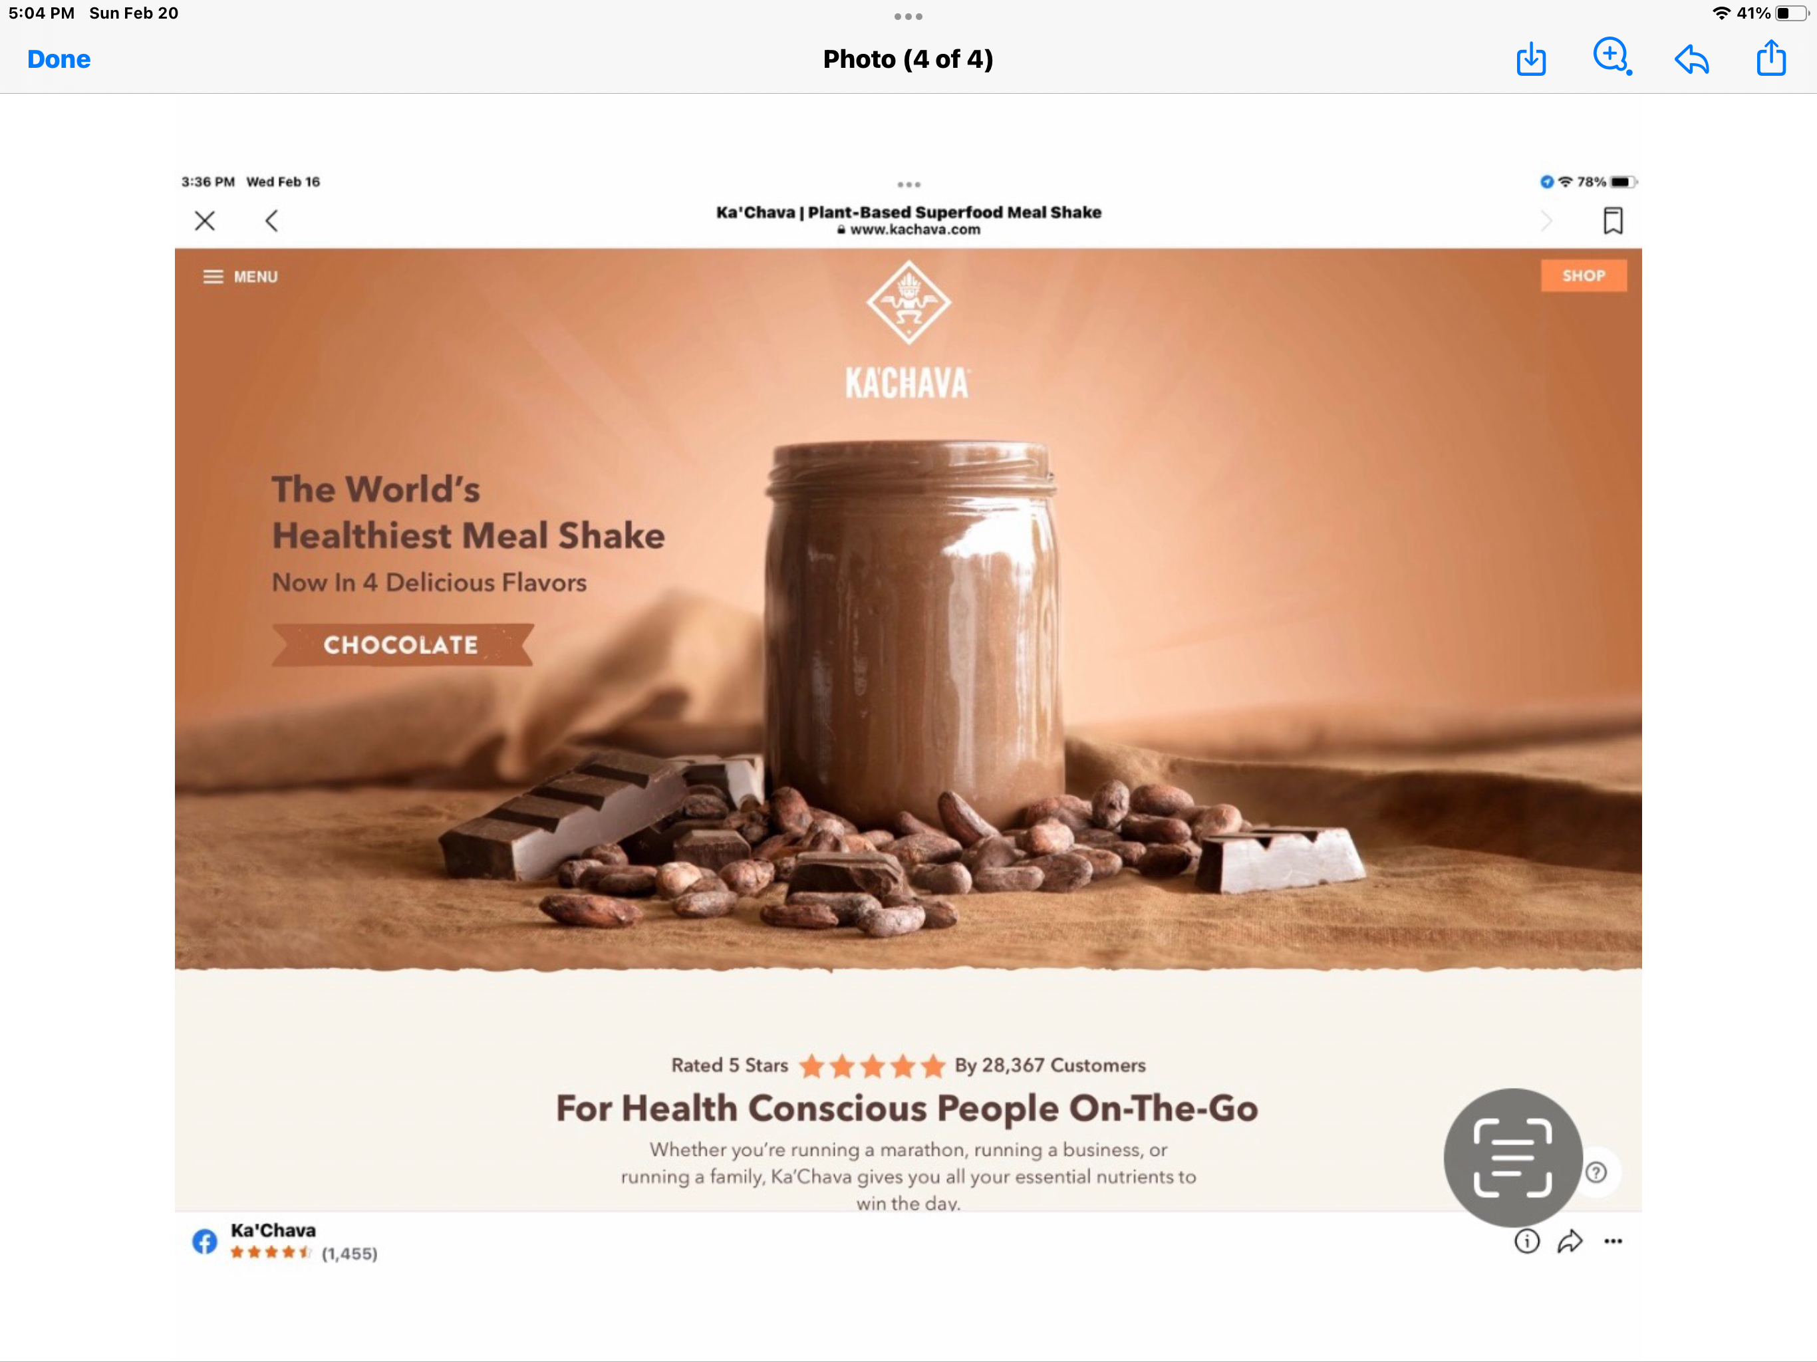Click the orange SHOP button
This screenshot has width=1817, height=1362.
(1583, 275)
